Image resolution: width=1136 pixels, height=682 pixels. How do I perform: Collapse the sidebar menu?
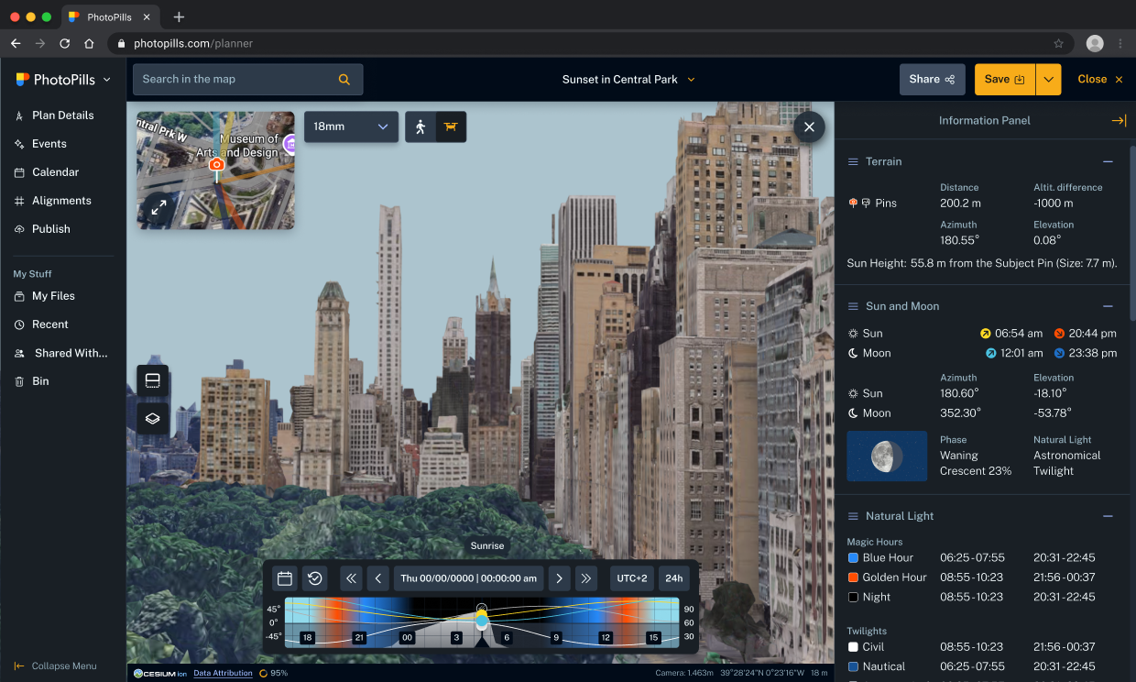point(55,666)
